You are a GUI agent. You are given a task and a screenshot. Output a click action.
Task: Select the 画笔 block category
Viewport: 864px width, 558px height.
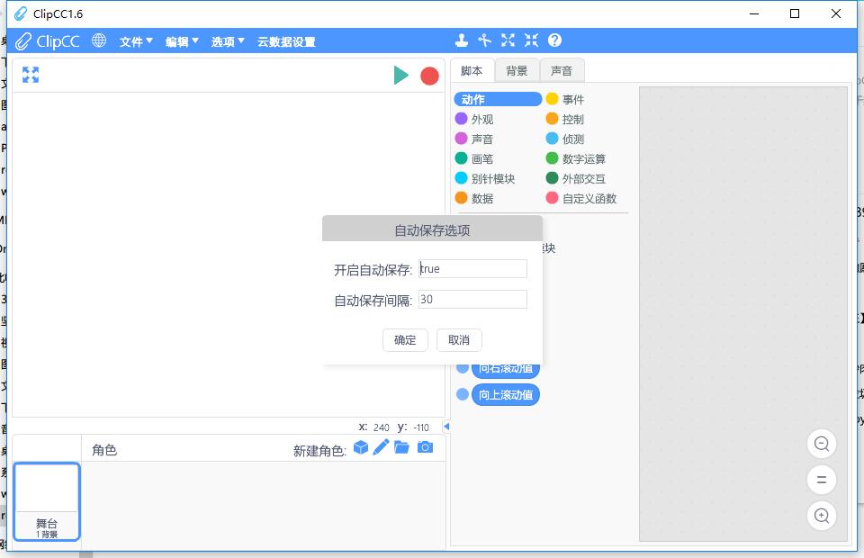point(474,158)
